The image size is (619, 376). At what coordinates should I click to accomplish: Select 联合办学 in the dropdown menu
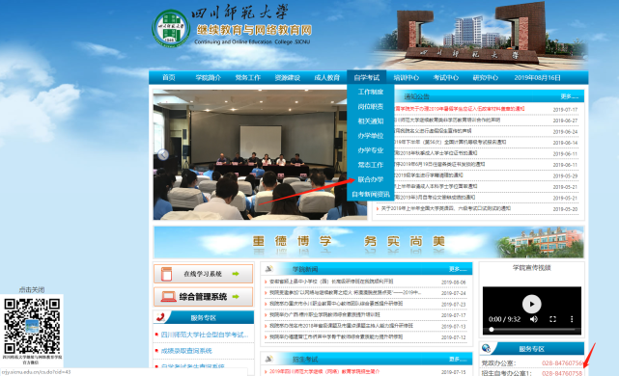370,179
